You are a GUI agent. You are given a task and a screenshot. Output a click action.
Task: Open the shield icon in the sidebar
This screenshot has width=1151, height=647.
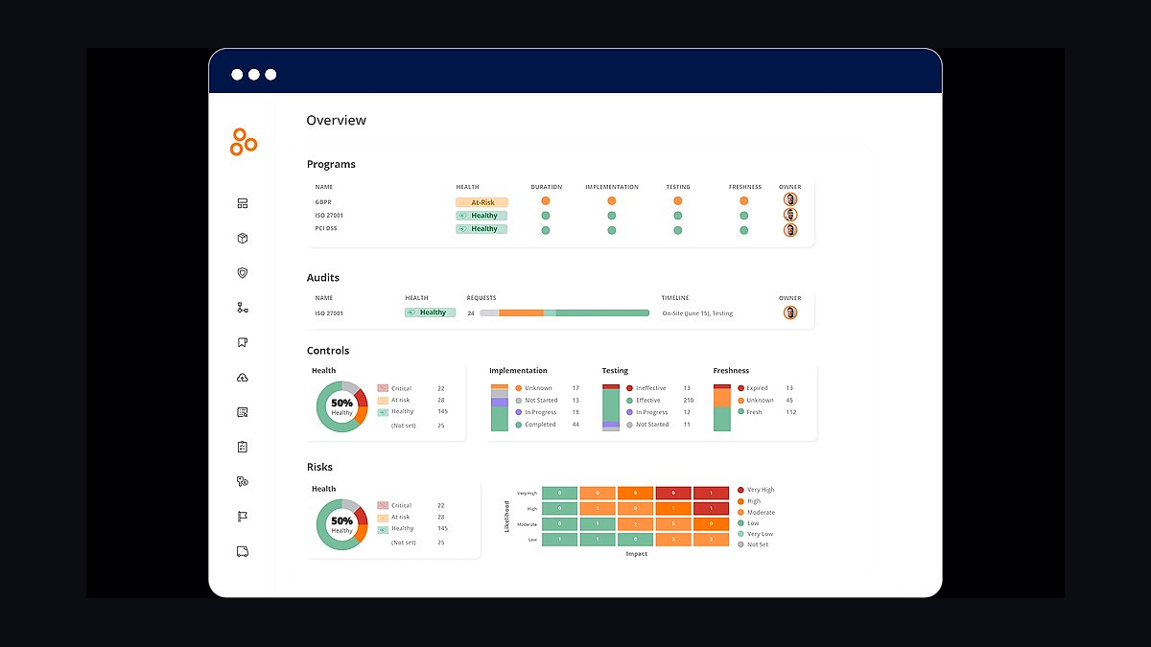coord(243,273)
